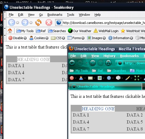Click Cookies person icon in Firefox toolbar
The width and height of the screenshot is (145, 139).
(x=81, y=78)
